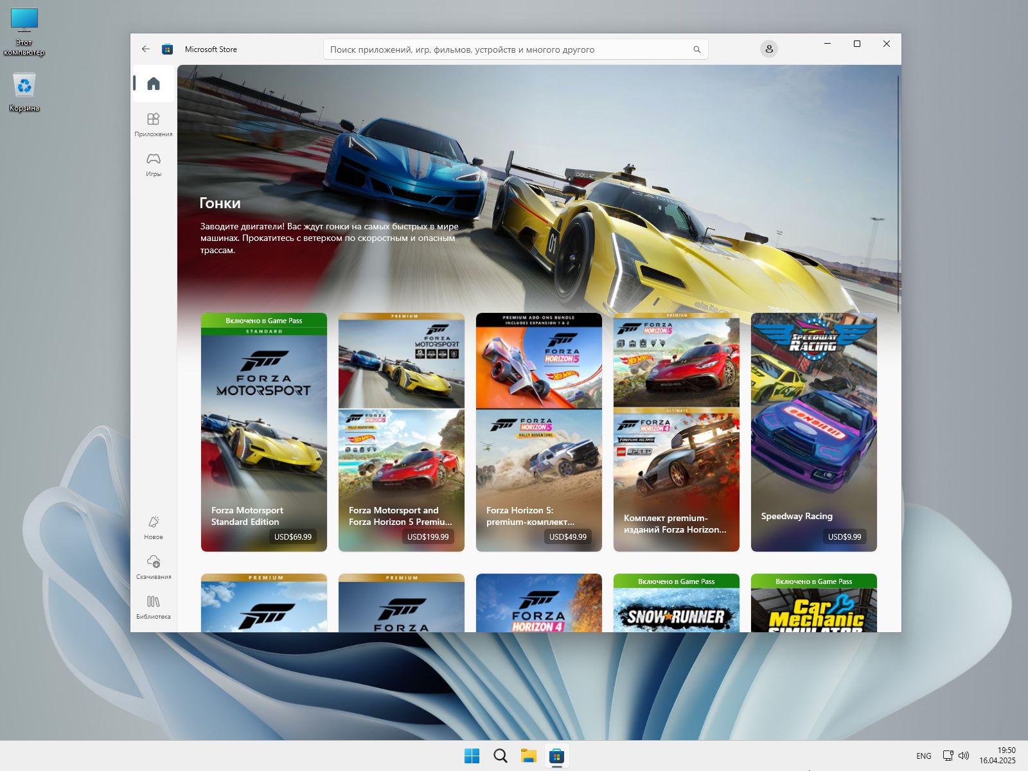Open Игры section in the sidebar

(x=153, y=164)
